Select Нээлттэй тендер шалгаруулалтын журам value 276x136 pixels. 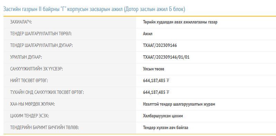tap(179, 104)
